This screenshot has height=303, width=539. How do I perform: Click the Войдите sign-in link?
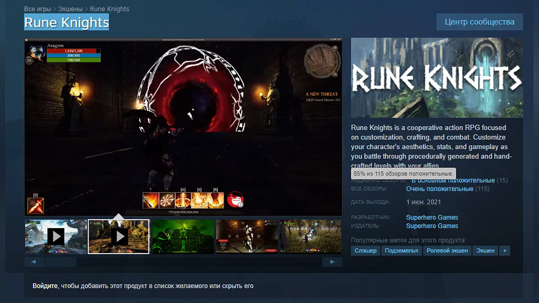pyautogui.click(x=45, y=285)
